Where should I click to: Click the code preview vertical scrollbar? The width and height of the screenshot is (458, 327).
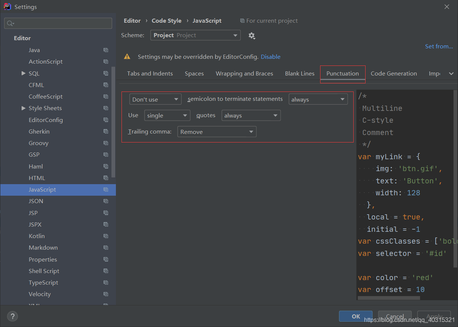point(455,179)
